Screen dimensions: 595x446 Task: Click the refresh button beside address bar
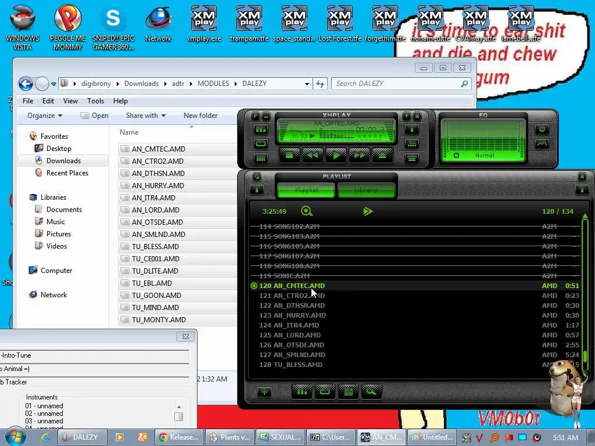[x=320, y=84]
